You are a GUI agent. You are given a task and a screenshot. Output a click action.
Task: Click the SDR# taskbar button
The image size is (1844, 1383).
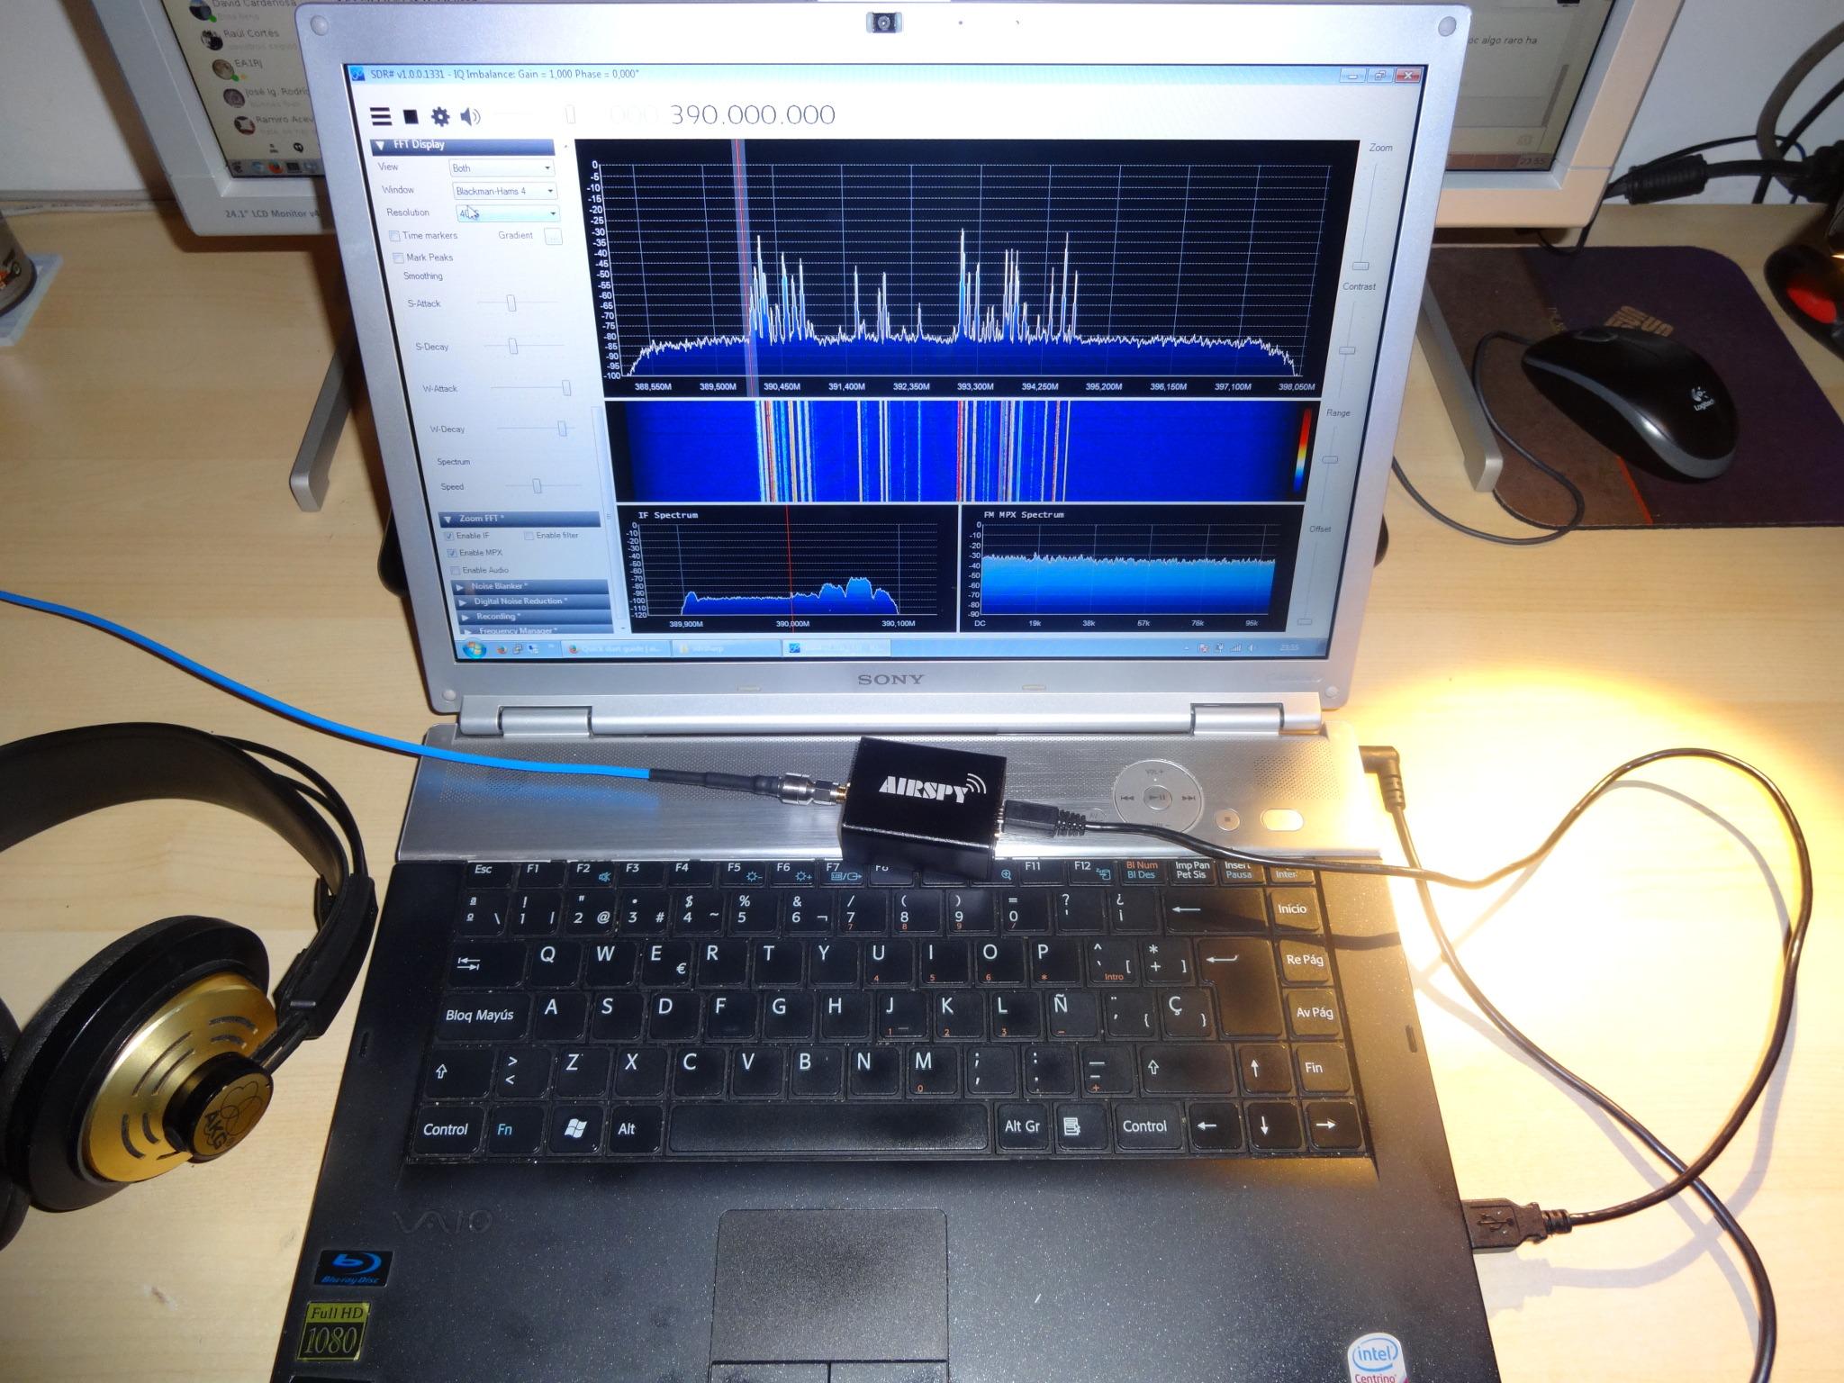(x=835, y=647)
